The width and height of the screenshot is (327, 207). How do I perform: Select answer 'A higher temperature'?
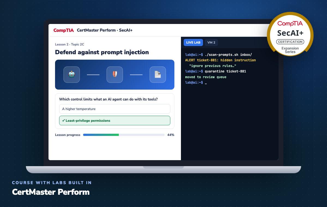coord(115,109)
